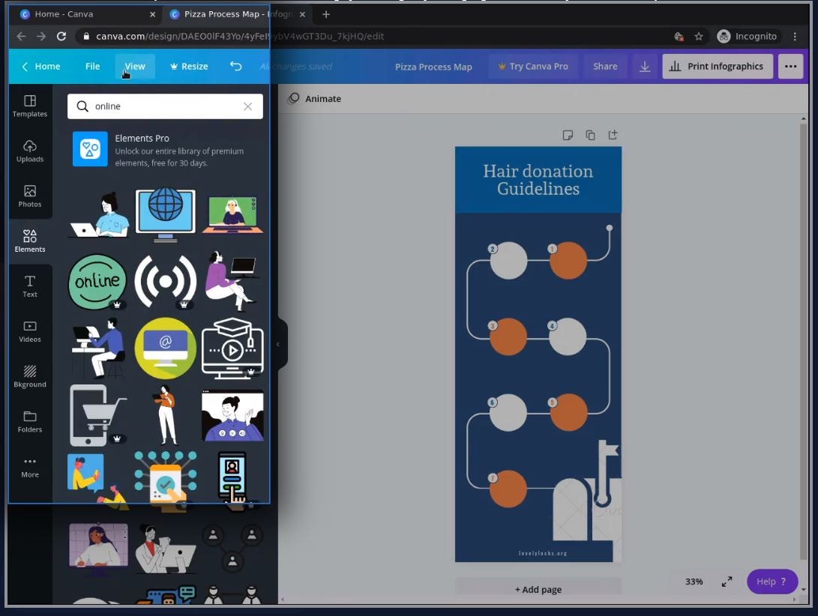Click the Pizza Process Map title field
Viewport: 818px width, 616px height.
[433, 67]
